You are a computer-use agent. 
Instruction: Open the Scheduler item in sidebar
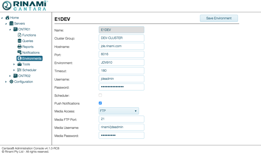click(x=29, y=70)
